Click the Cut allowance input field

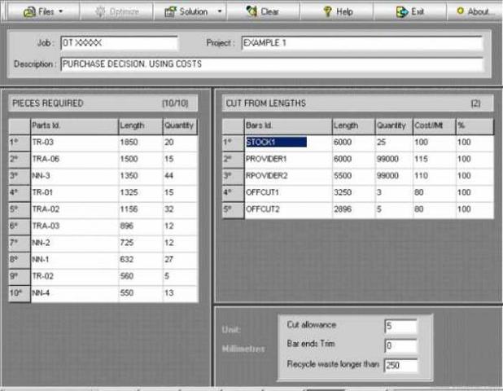pos(400,326)
